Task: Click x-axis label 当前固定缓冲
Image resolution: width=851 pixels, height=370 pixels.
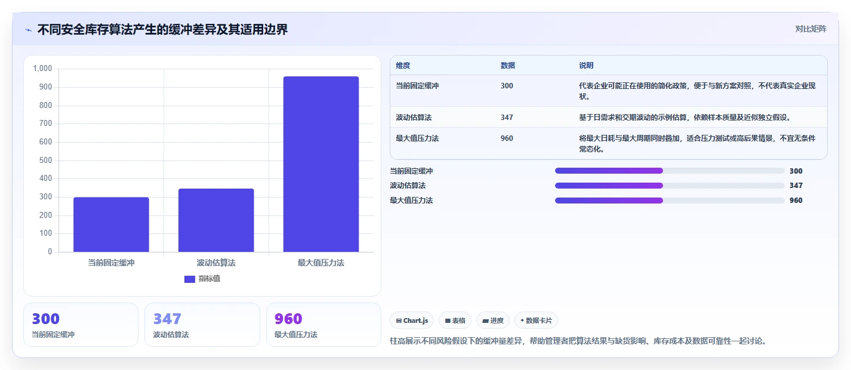Action: 111,263
